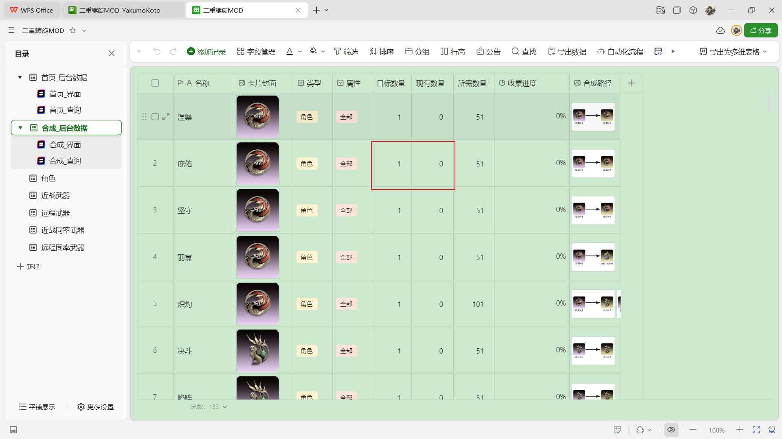Toggle eye view mode in status bar
The height and width of the screenshot is (439, 782).
pyautogui.click(x=671, y=430)
